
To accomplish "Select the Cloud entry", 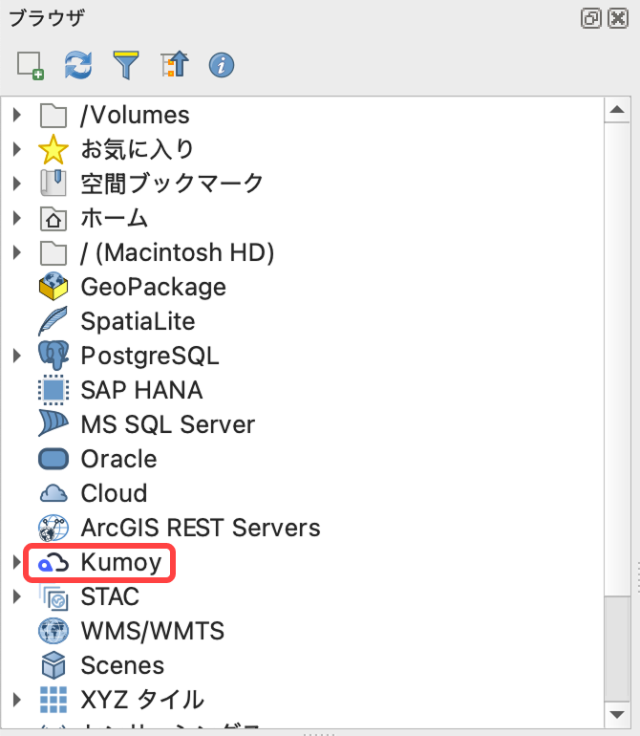I will tap(114, 493).
